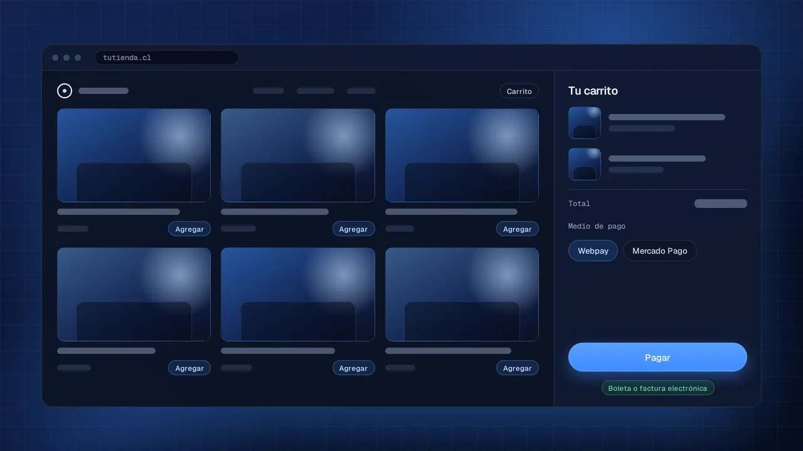Open the bottom-row last product image

pyautogui.click(x=462, y=294)
